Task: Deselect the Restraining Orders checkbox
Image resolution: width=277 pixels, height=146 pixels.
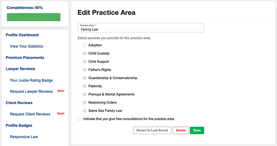Action: tap(85, 103)
